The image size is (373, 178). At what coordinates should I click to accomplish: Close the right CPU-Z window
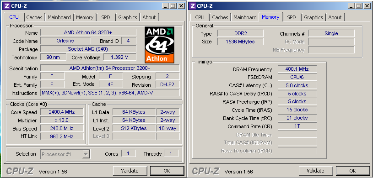pos(367,6)
